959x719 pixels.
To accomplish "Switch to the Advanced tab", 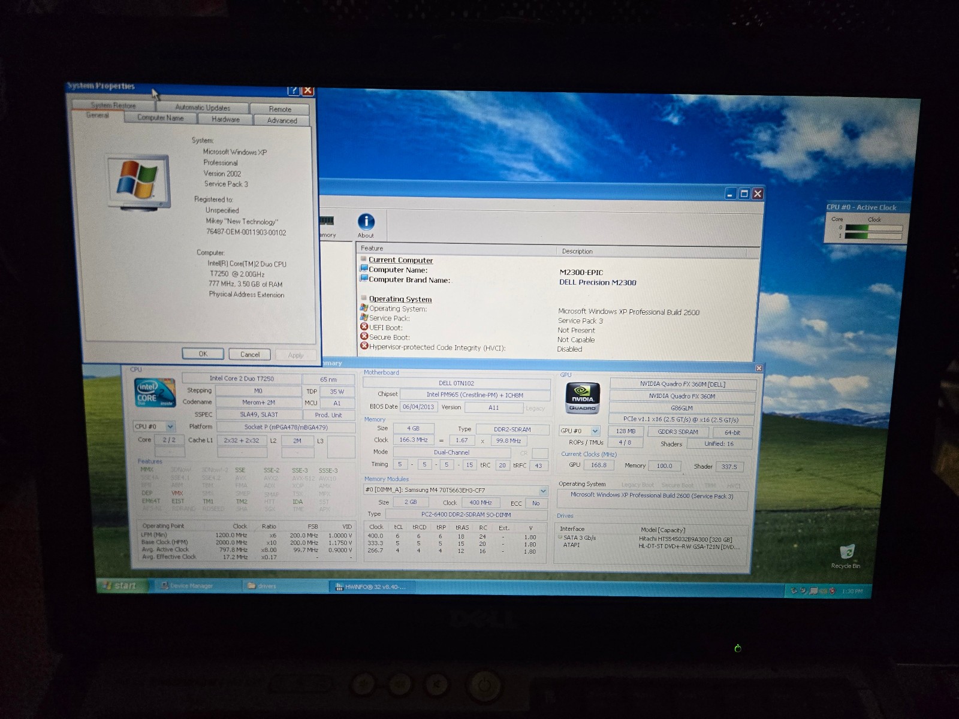I will (282, 120).
